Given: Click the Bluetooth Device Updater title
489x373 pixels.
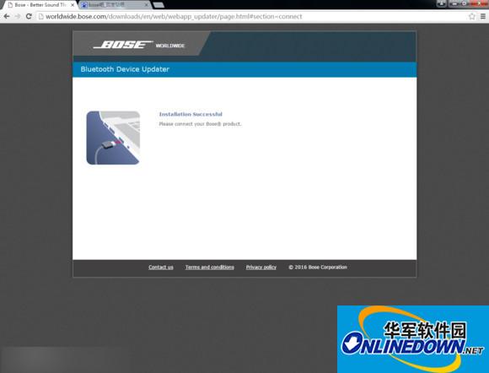Looking at the screenshot, I should click(125, 69).
